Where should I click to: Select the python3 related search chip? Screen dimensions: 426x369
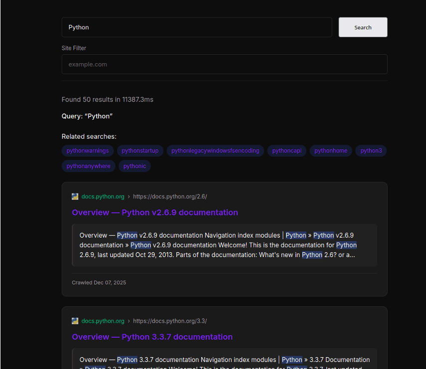(371, 151)
